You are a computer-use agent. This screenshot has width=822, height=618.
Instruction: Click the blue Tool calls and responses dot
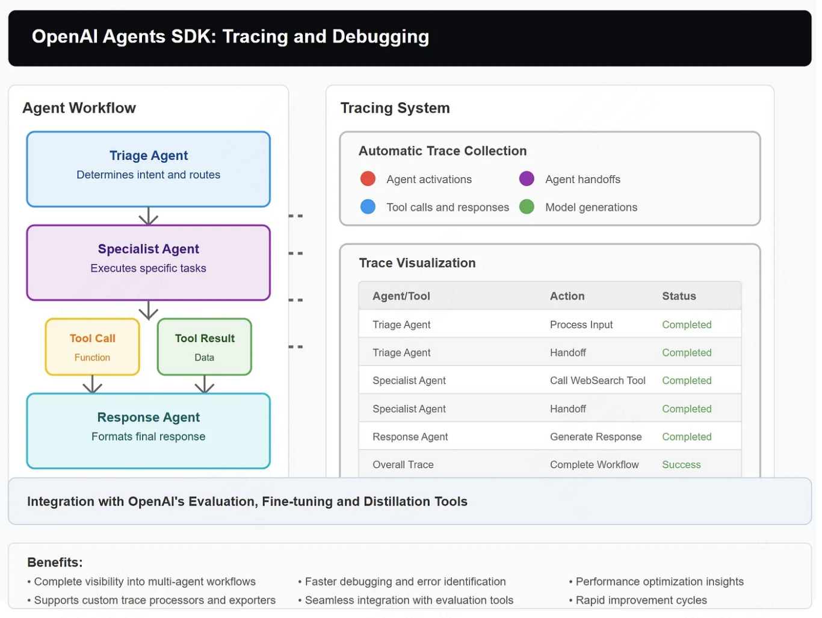pos(368,207)
